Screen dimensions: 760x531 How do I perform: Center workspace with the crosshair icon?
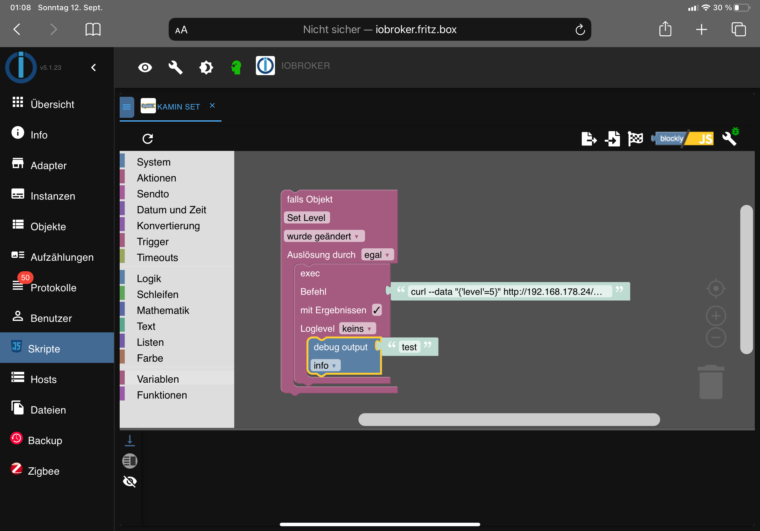pos(716,288)
